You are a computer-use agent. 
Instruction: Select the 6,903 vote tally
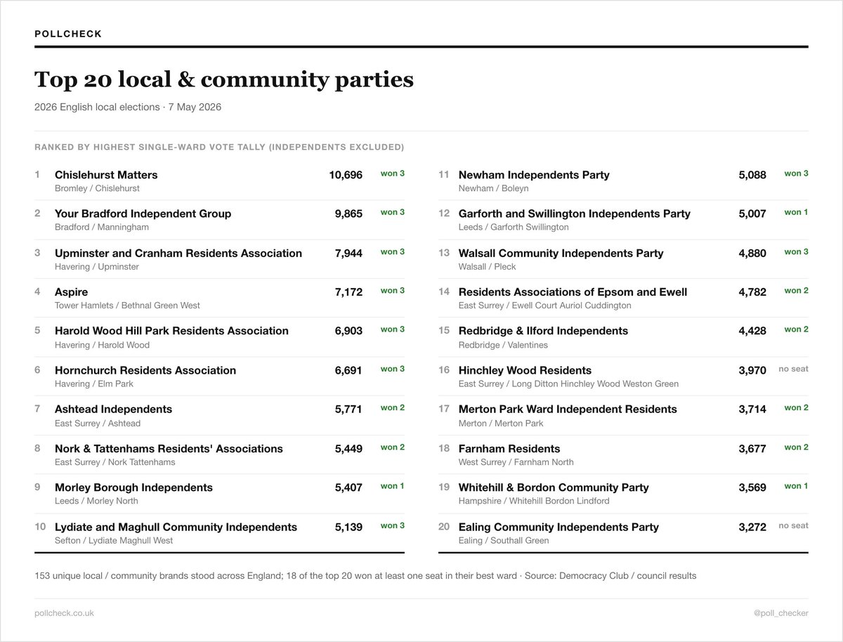(x=348, y=331)
